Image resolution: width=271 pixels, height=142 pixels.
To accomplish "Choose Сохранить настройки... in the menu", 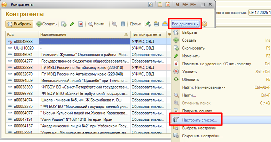I will 202,136.
